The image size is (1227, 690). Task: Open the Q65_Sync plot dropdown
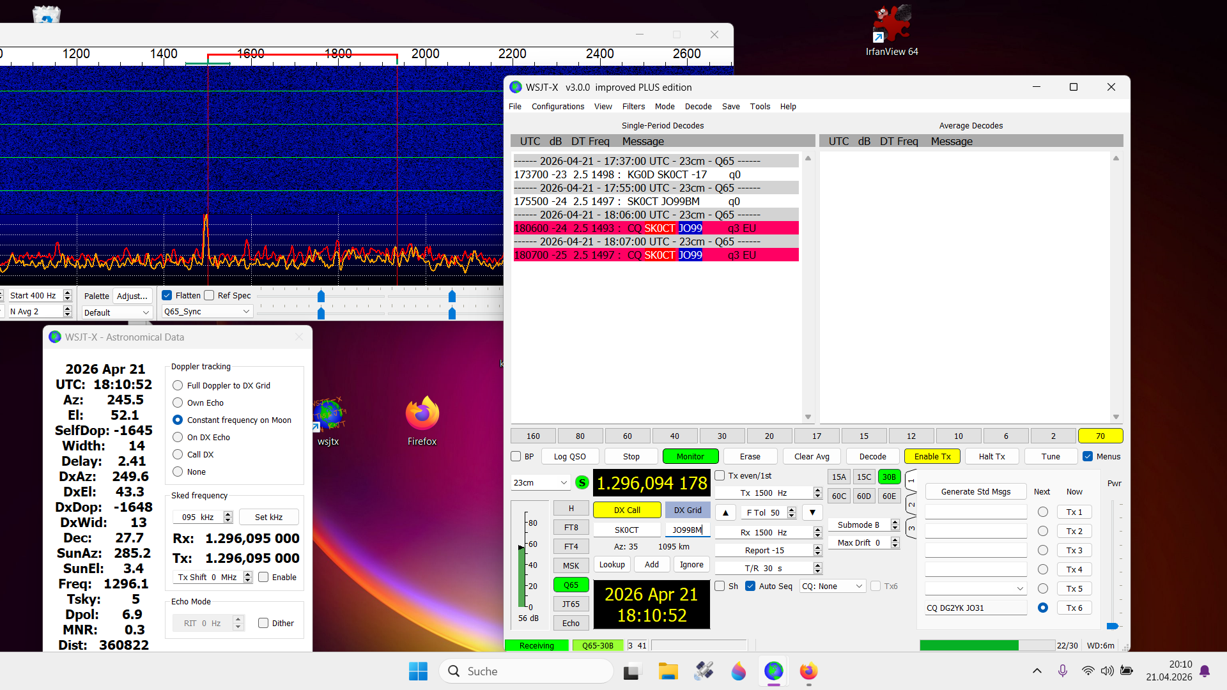[207, 311]
